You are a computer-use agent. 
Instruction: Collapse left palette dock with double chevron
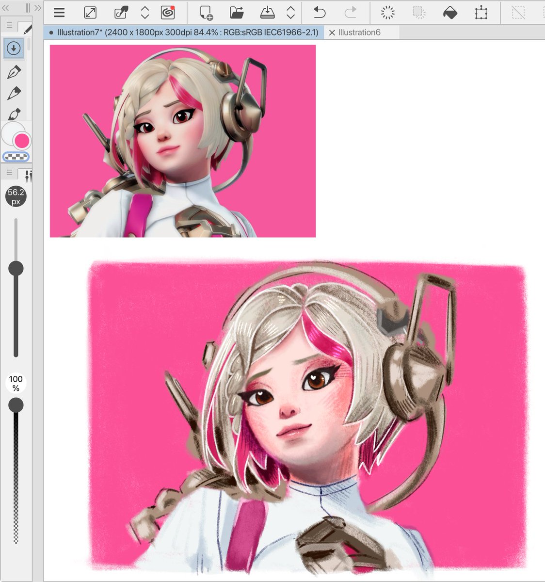tap(6, 8)
